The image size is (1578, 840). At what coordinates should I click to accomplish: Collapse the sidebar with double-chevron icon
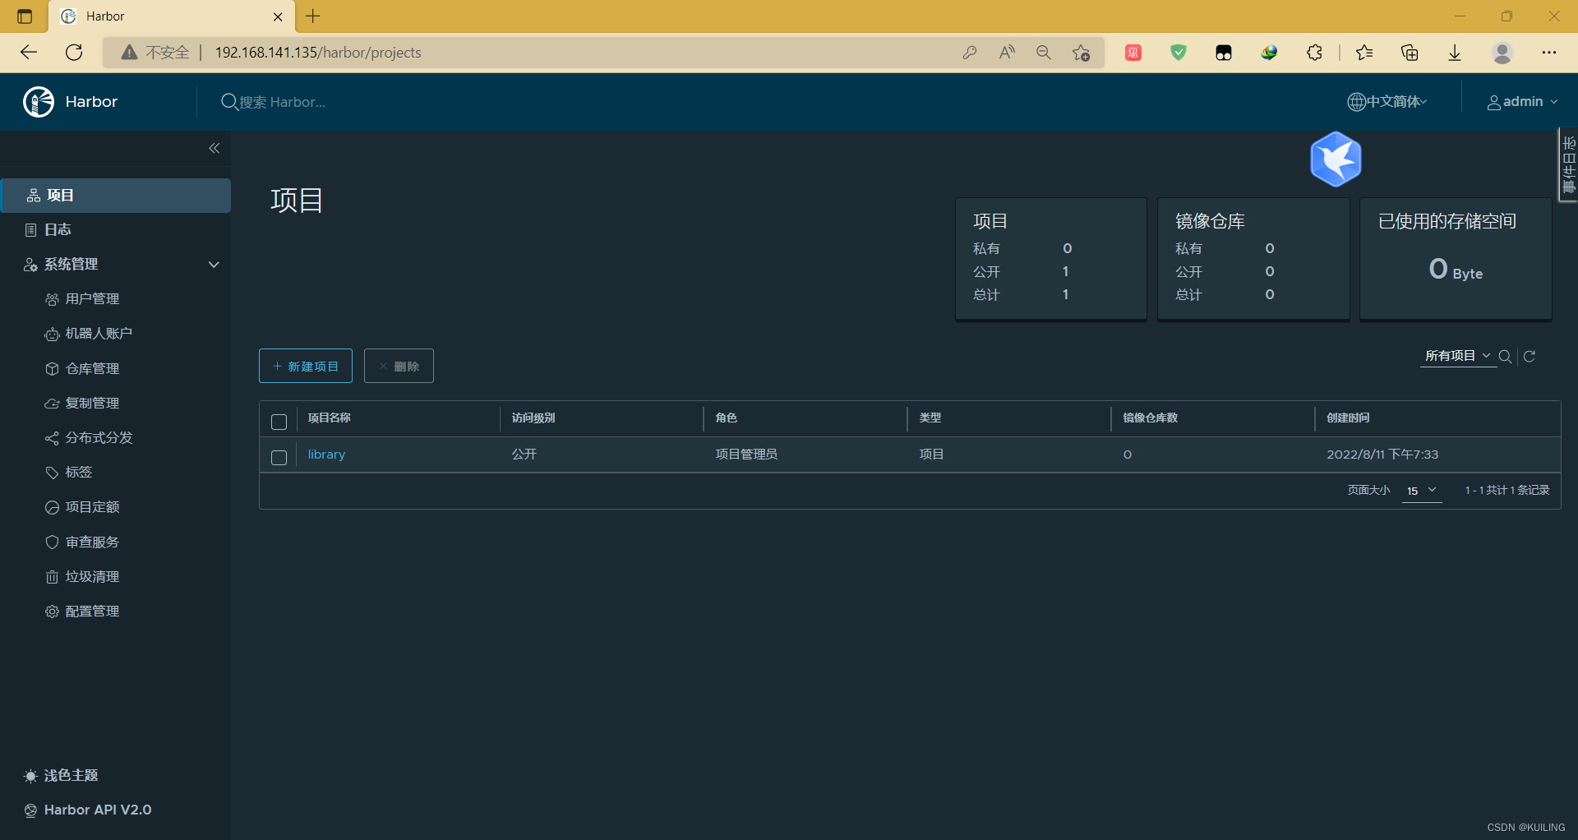215,149
